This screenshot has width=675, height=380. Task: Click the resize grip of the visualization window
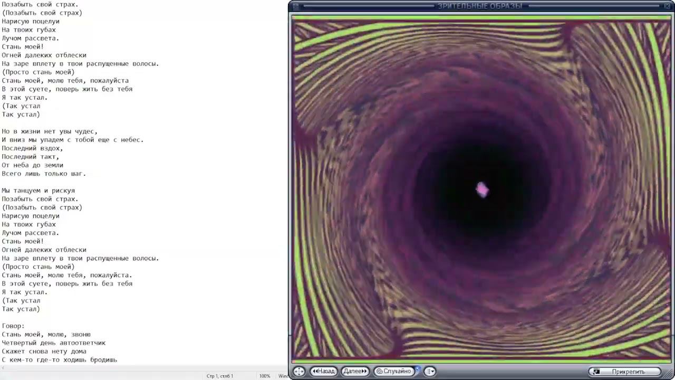[x=669, y=373]
